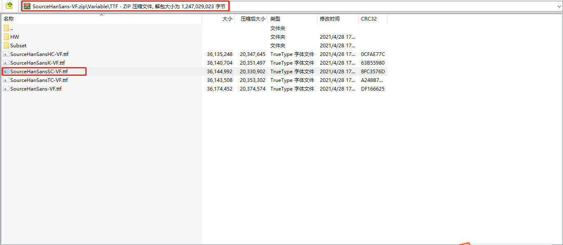Click the parent directory '..' folder icon
This screenshot has height=245, width=563.
[6, 28]
